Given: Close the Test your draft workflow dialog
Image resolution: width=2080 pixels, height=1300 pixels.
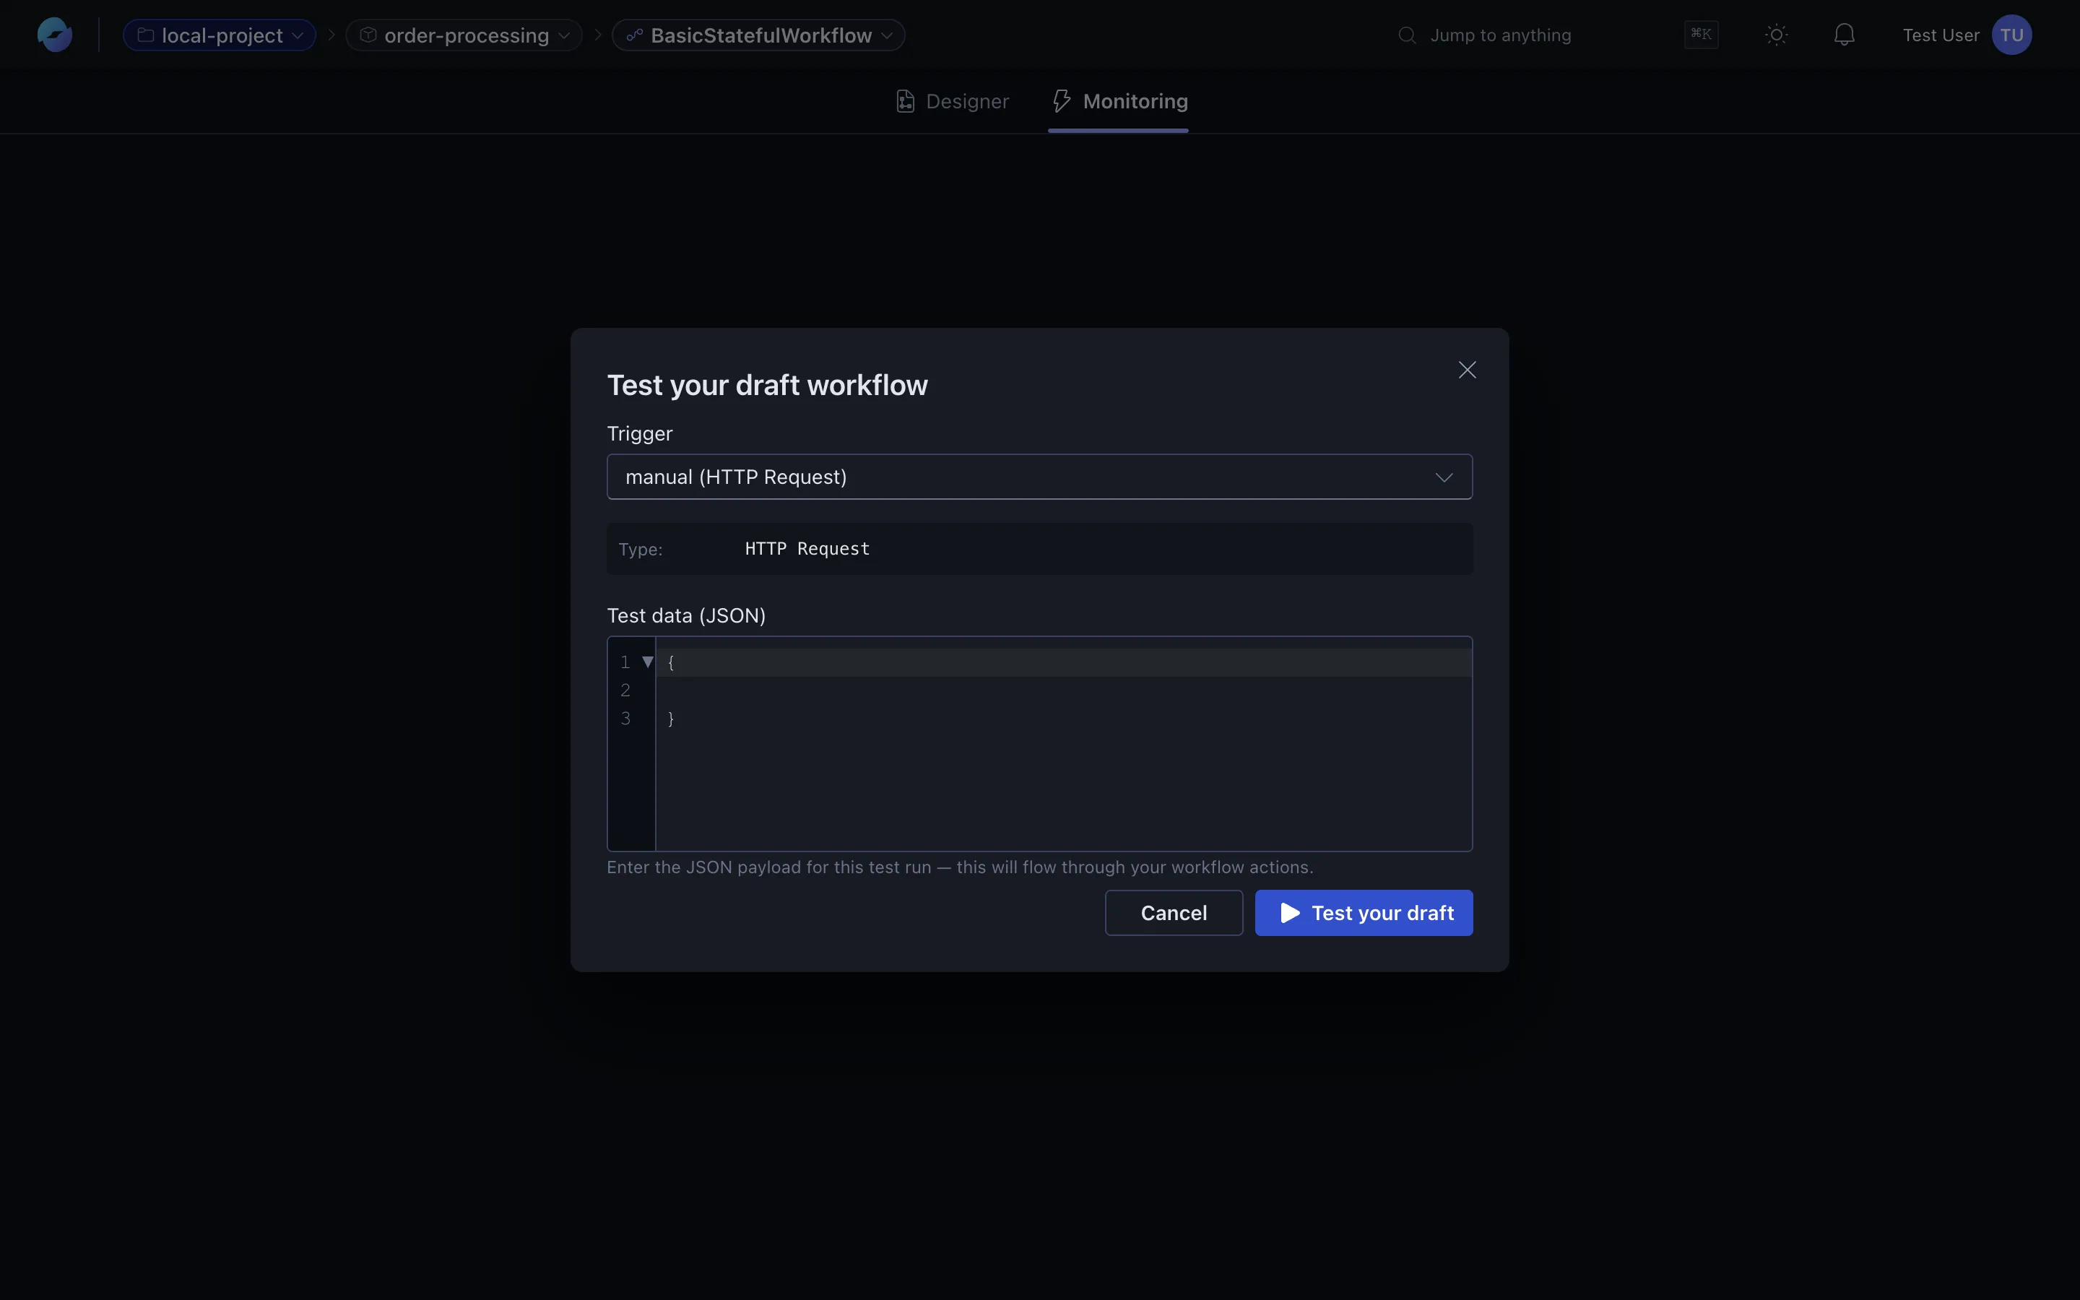Looking at the screenshot, I should (x=1467, y=370).
